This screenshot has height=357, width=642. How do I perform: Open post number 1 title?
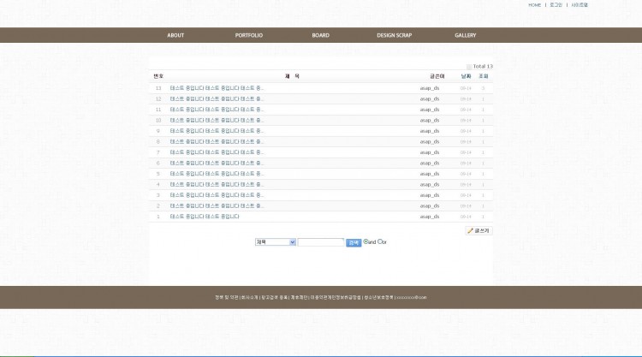click(204, 217)
